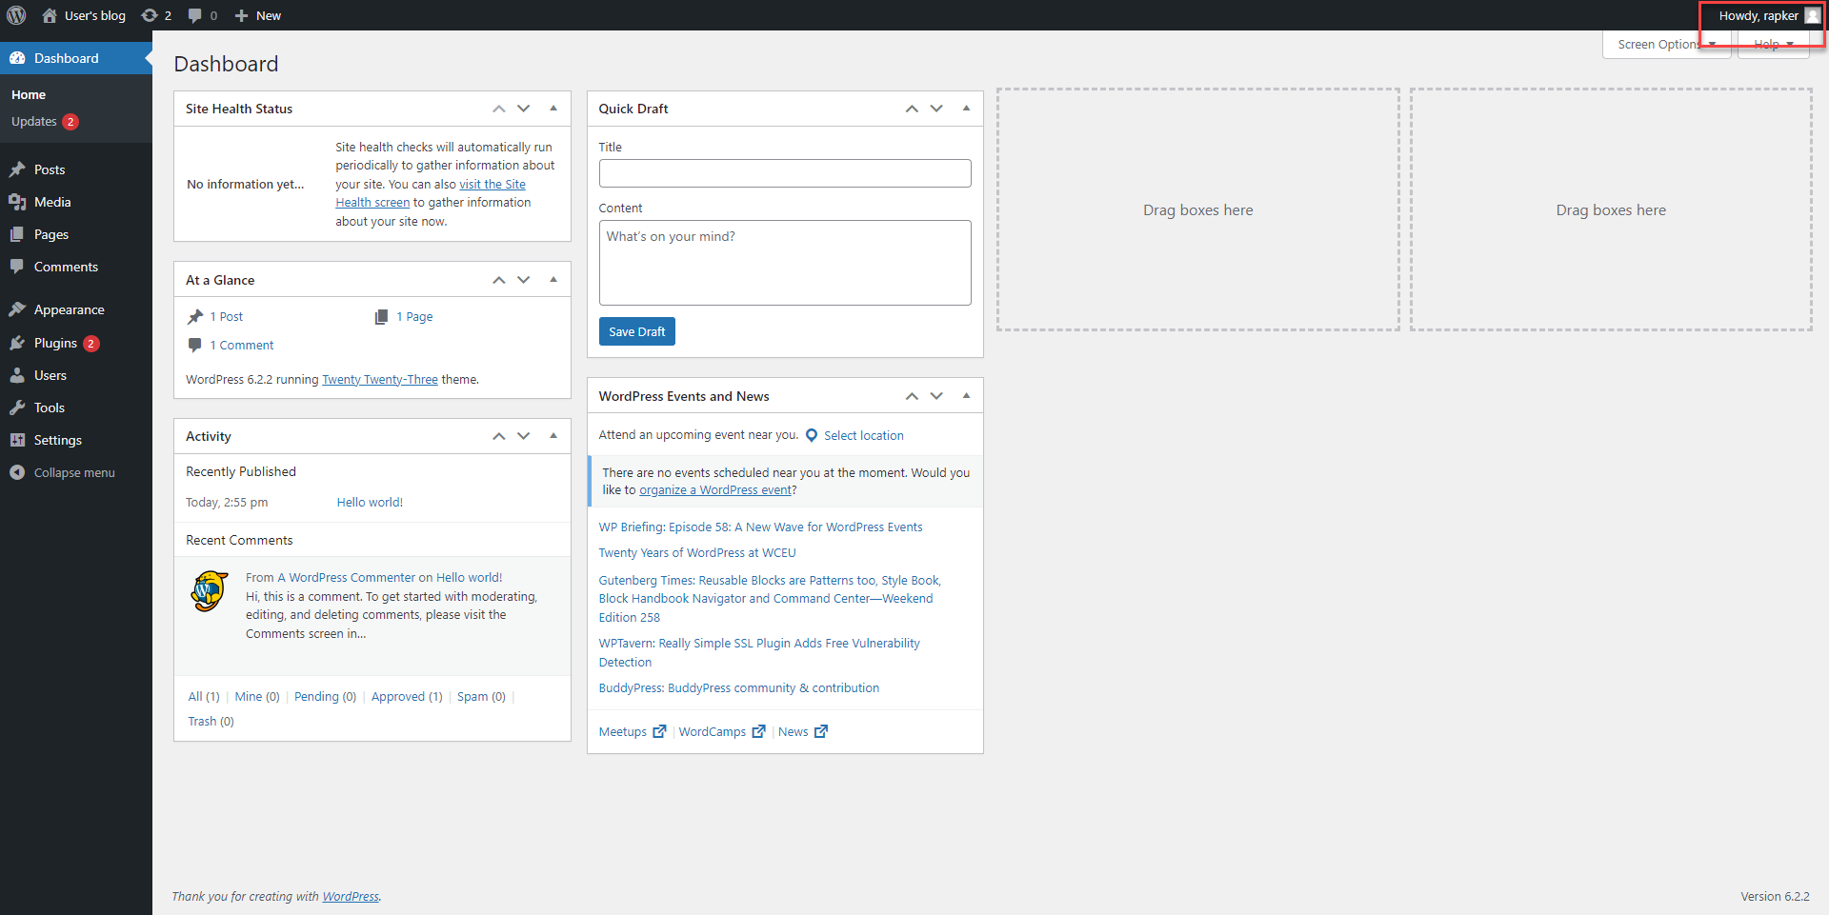Open comments bubble in admin bar
Screen dimensions: 1829x915
coord(195,15)
